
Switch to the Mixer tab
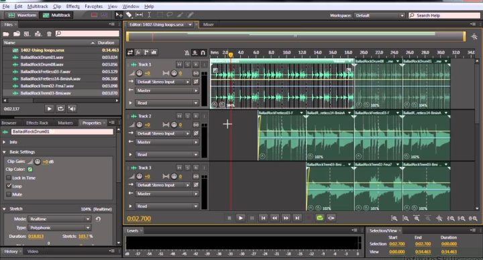click(209, 25)
